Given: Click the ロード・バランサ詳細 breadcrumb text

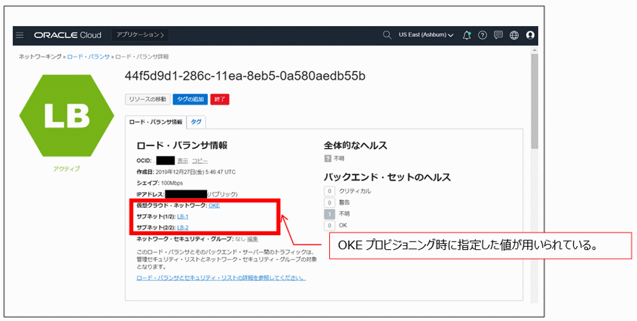Looking at the screenshot, I should (142, 57).
